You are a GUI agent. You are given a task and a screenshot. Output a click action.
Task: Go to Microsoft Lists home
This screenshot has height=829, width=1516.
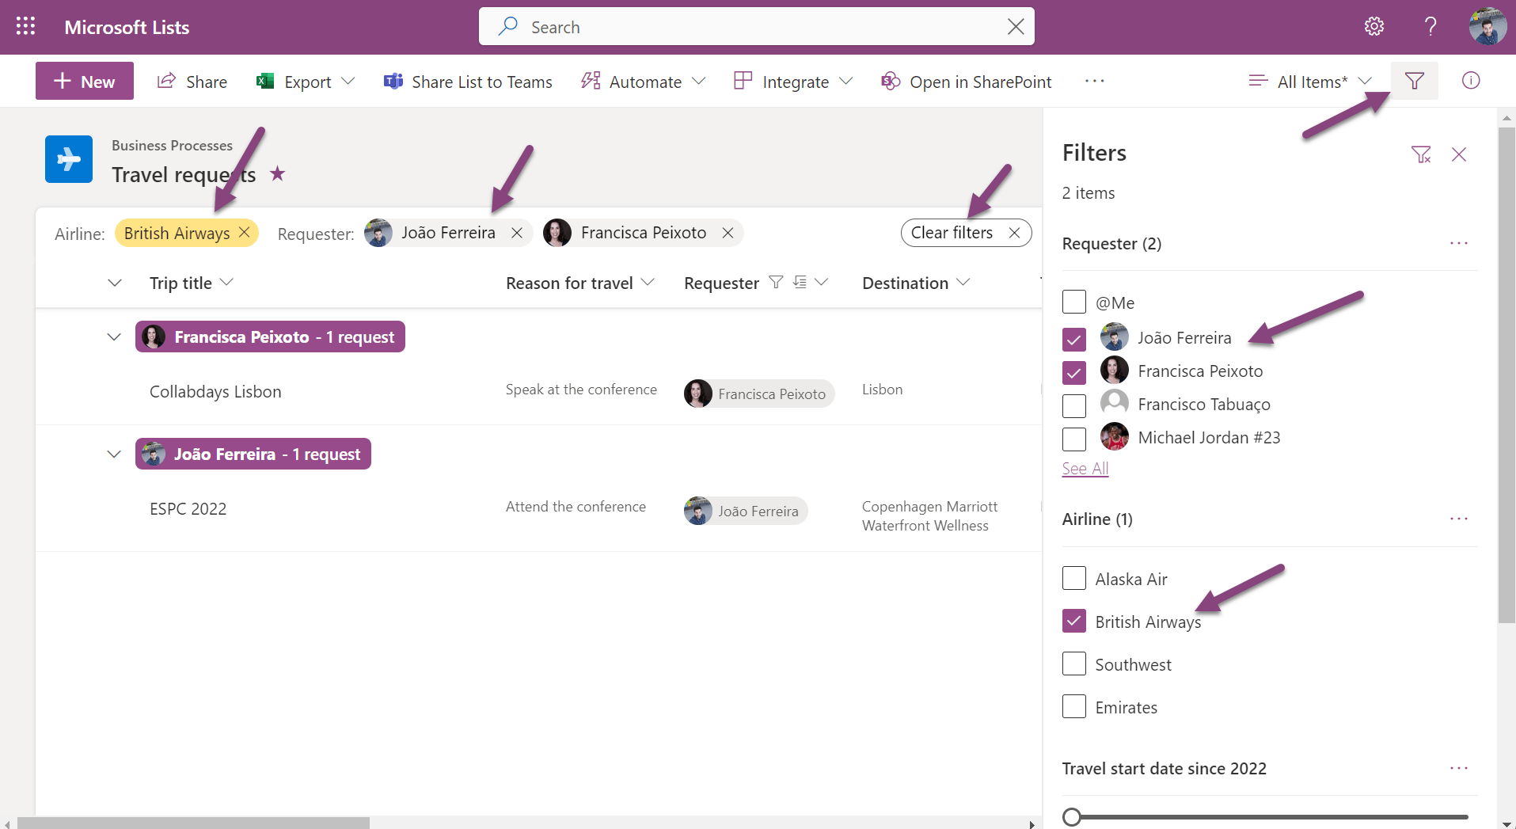pos(127,27)
